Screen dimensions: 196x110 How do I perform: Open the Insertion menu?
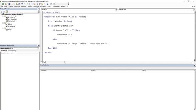[x=24, y=7]
